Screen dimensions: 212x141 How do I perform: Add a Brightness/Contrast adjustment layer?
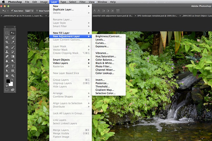click(x=109, y=36)
